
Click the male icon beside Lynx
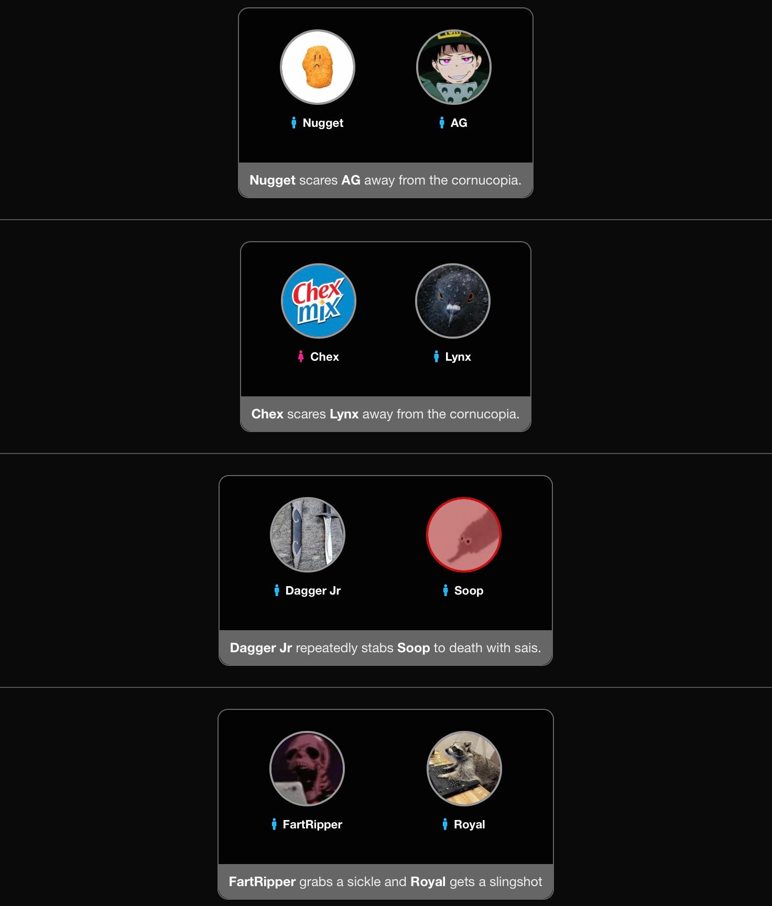(x=436, y=357)
